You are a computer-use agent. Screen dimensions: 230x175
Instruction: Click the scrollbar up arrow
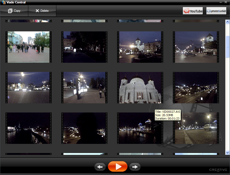227,22
